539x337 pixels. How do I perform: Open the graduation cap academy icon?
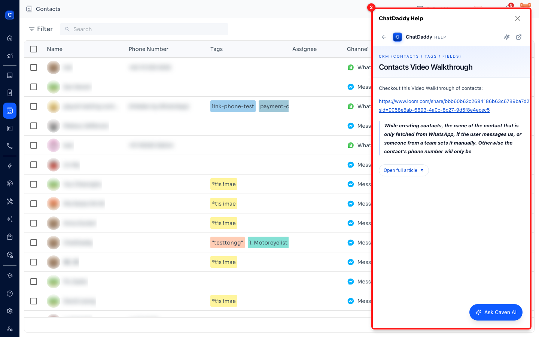tap(10, 276)
